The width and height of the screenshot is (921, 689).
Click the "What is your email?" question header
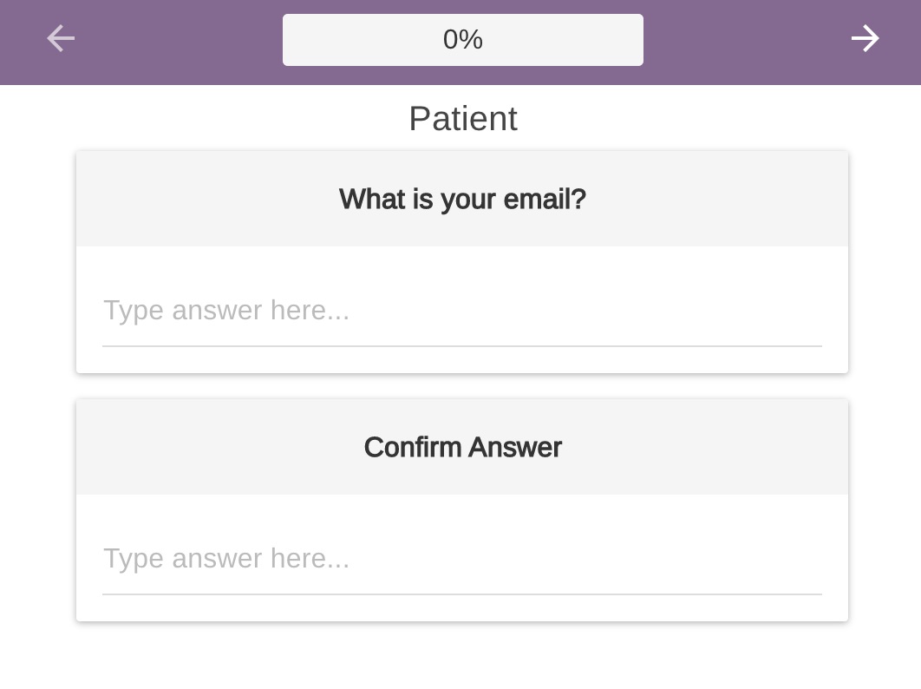(462, 200)
